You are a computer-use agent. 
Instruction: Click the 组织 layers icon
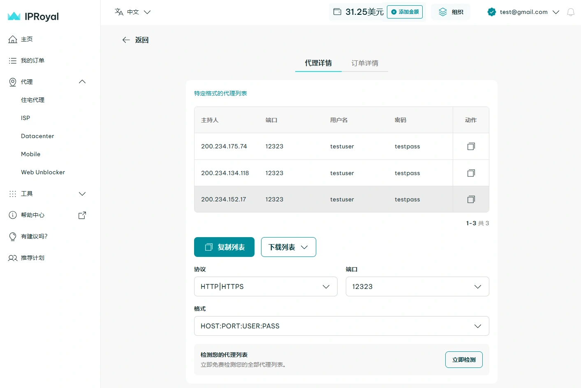point(442,12)
